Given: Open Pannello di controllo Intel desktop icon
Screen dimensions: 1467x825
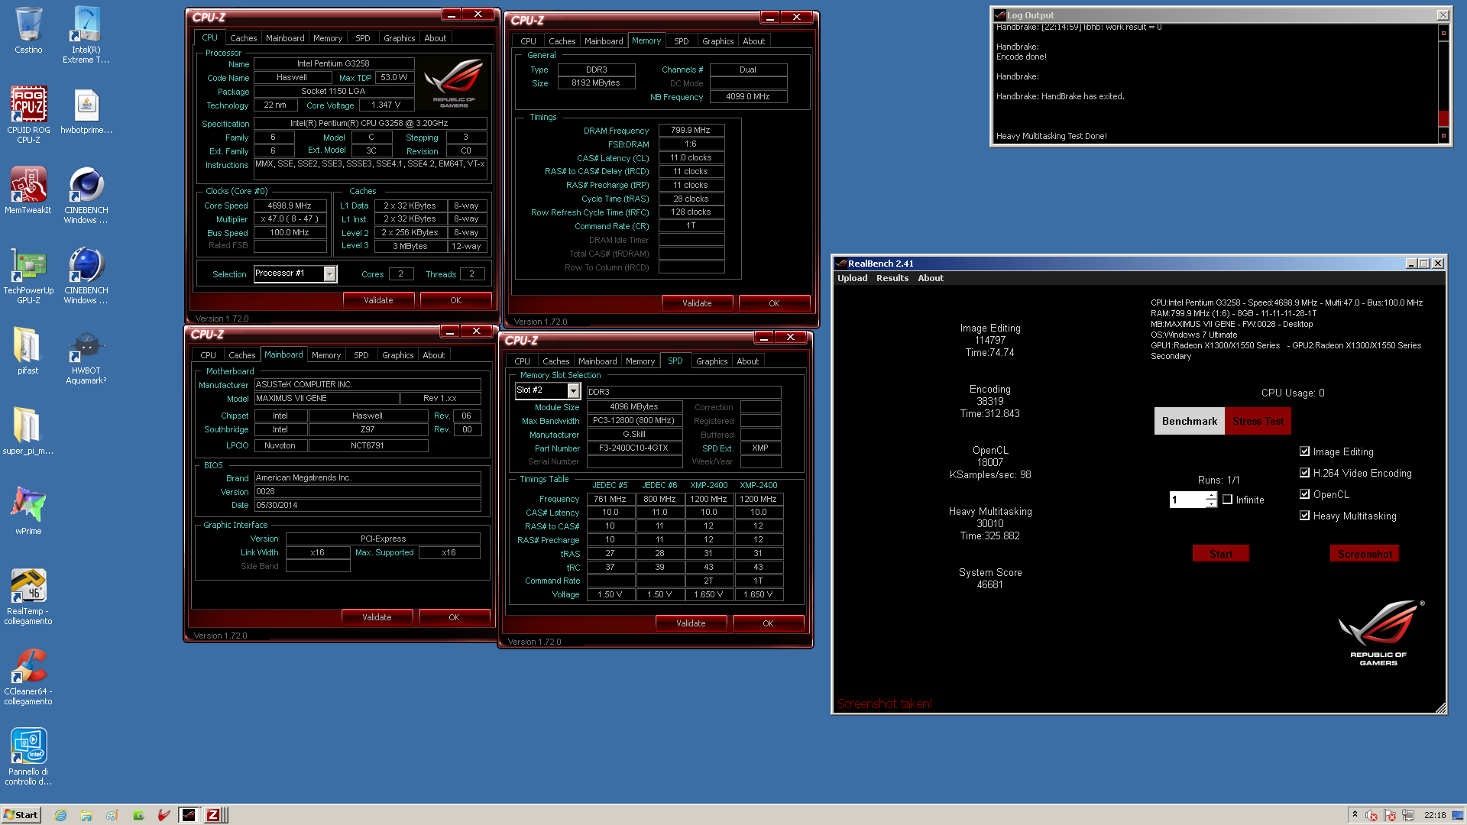Looking at the screenshot, I should point(28,756).
